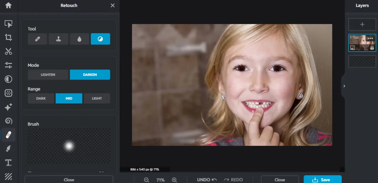The image size is (378, 183).
Task: Set Range to Dark
Action: coord(41,98)
